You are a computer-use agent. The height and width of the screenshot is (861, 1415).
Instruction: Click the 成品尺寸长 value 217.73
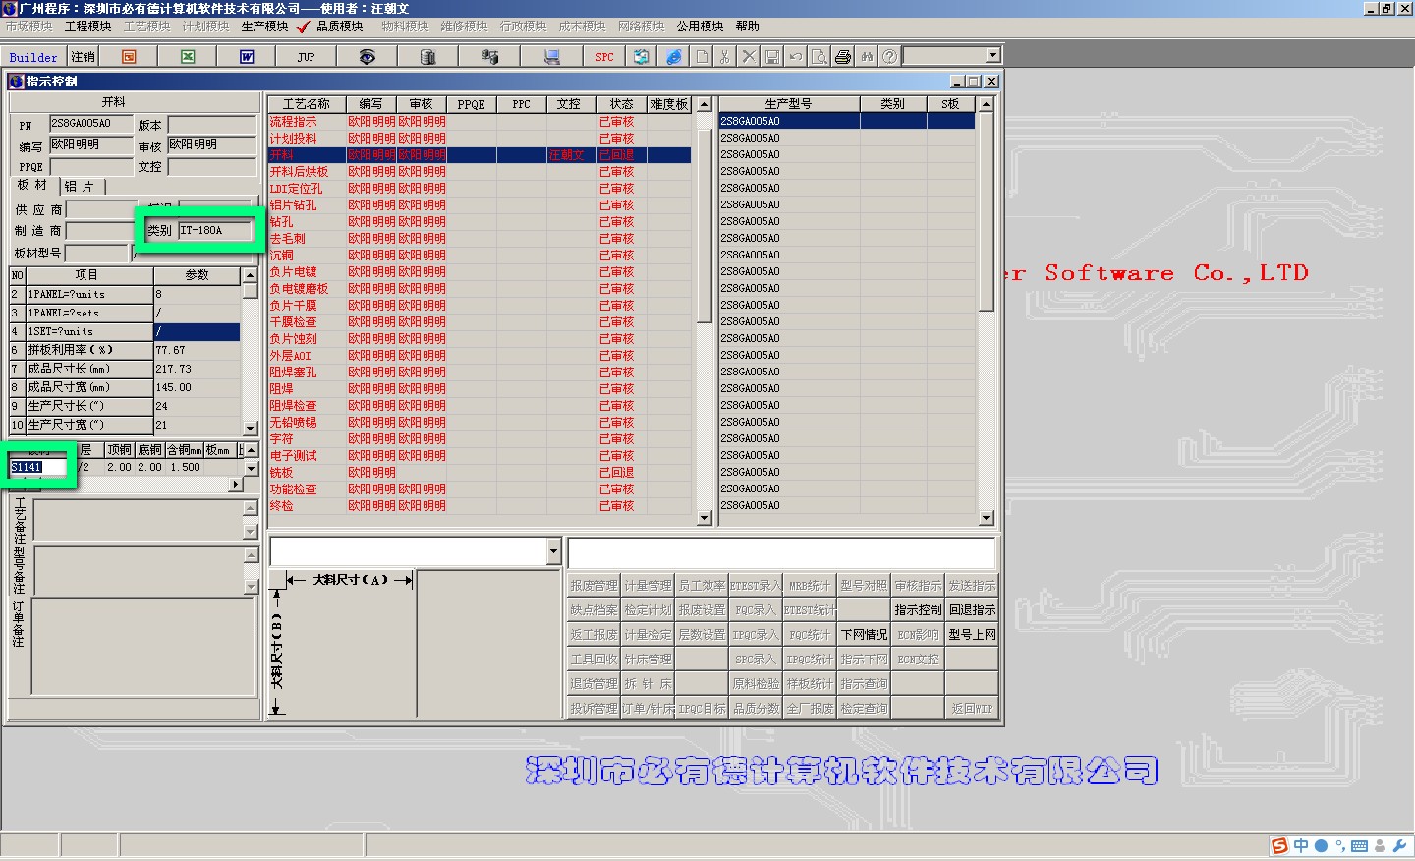(x=197, y=369)
